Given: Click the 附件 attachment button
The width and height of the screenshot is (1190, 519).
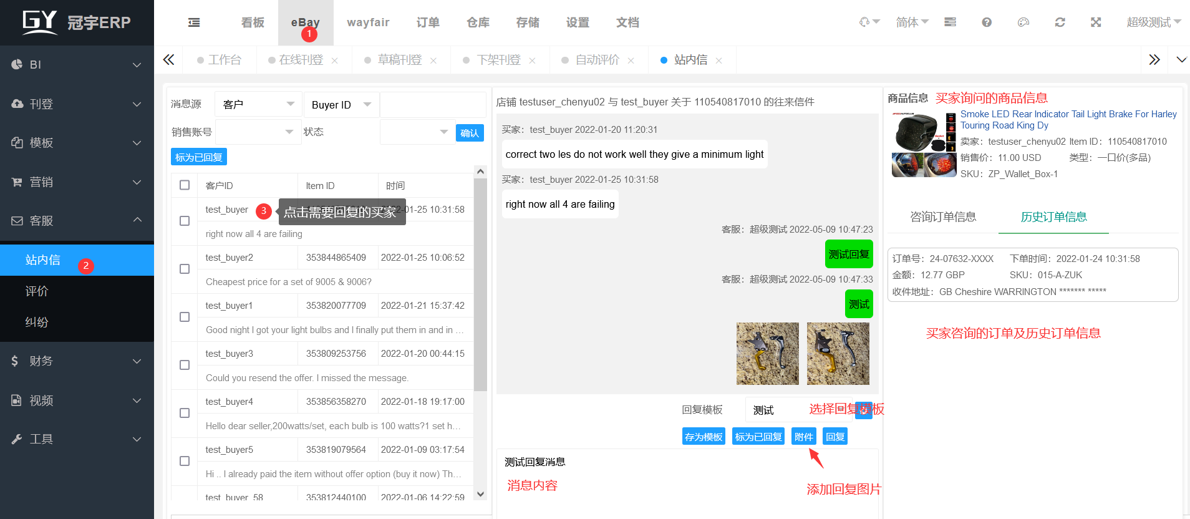Looking at the screenshot, I should (804, 437).
